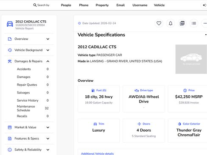Click the Features & Specs document icon
Viewport: 207px width, 155px height.
(10, 138)
